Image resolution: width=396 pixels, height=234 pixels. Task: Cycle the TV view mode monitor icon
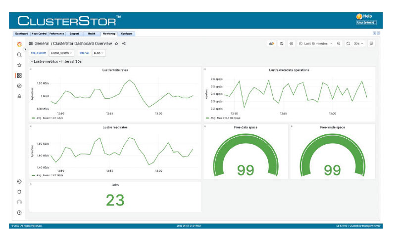tap(371, 43)
